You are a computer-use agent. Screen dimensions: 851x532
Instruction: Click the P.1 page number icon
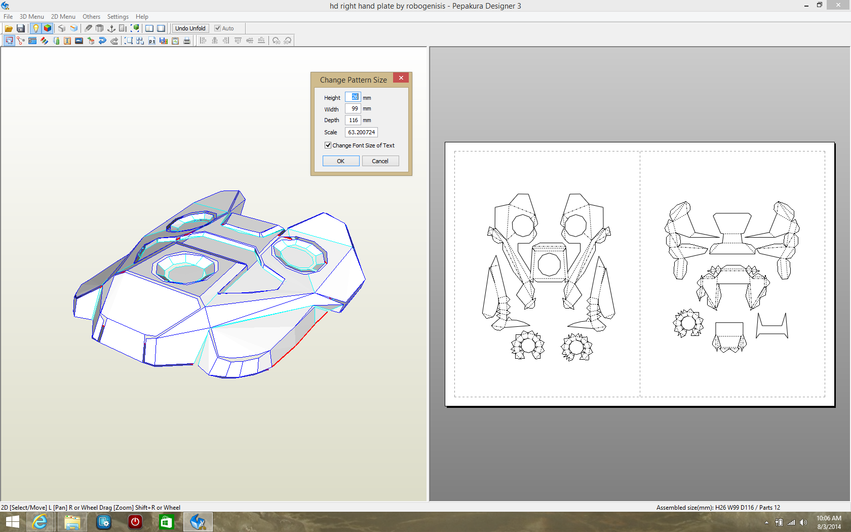point(152,41)
